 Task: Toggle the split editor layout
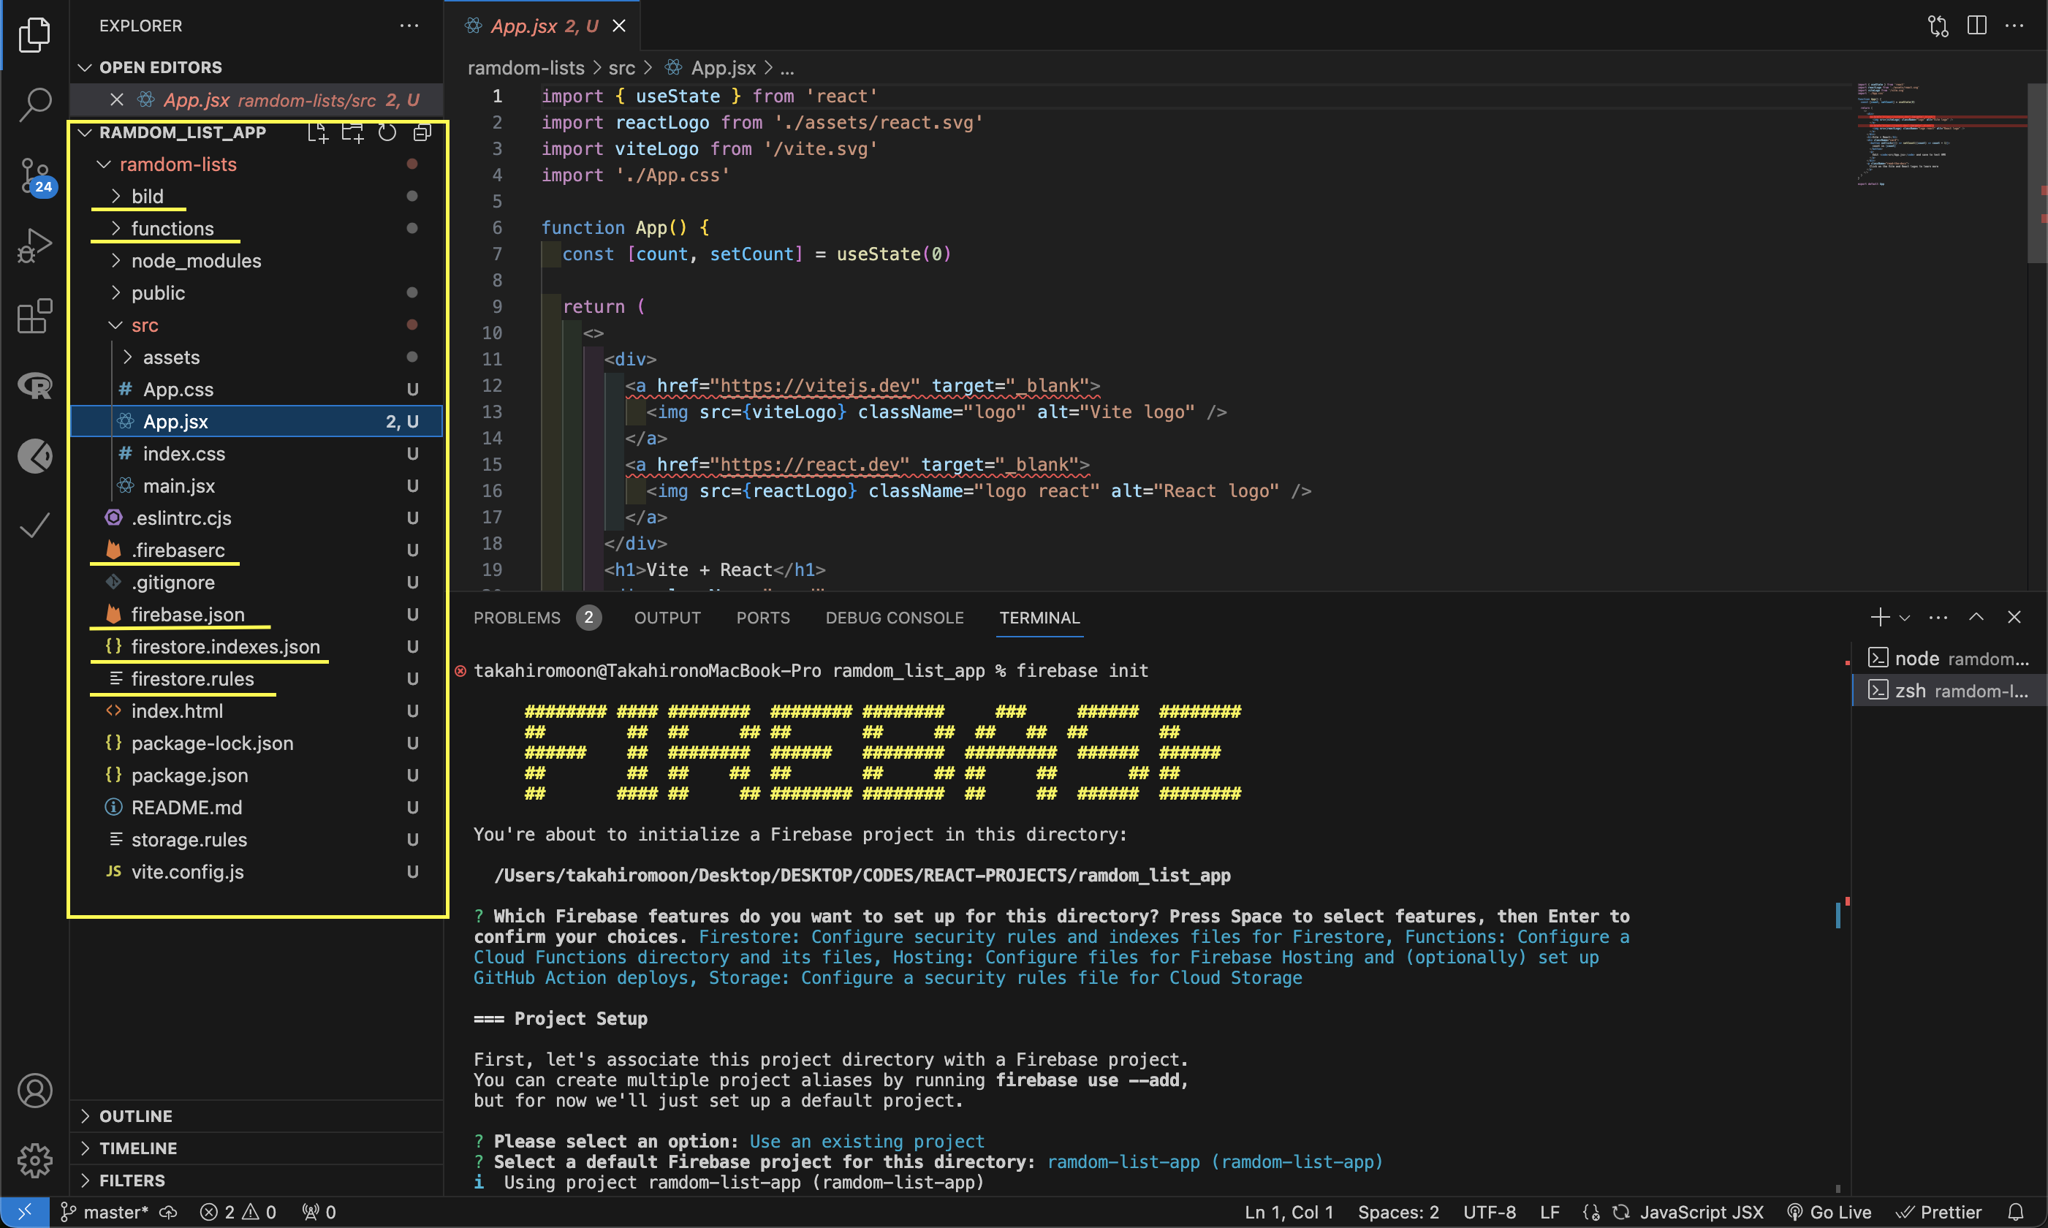click(1977, 26)
